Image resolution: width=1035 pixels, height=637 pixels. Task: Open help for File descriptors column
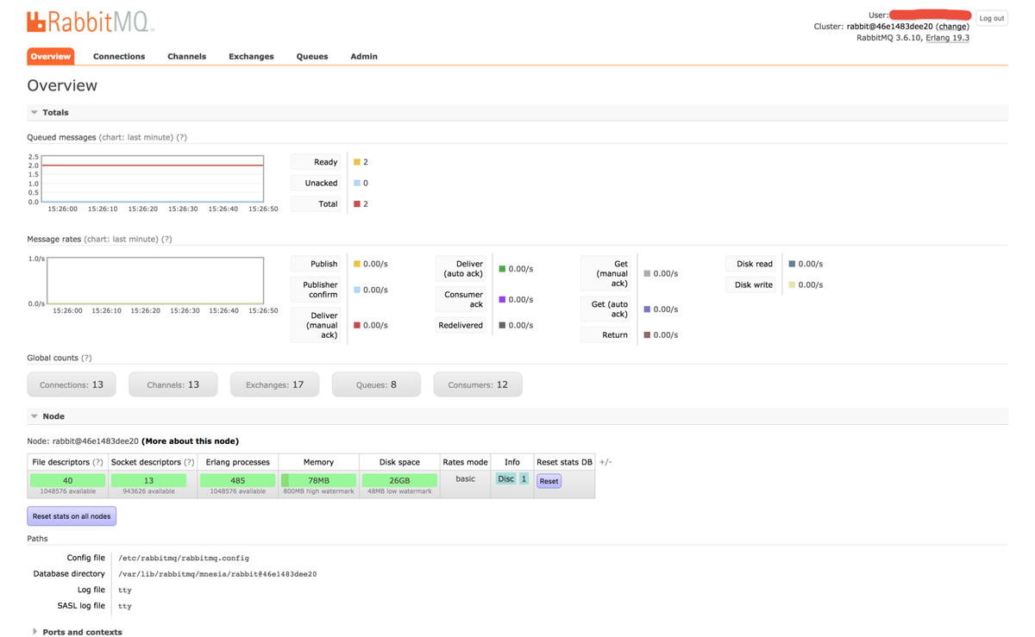(x=97, y=462)
